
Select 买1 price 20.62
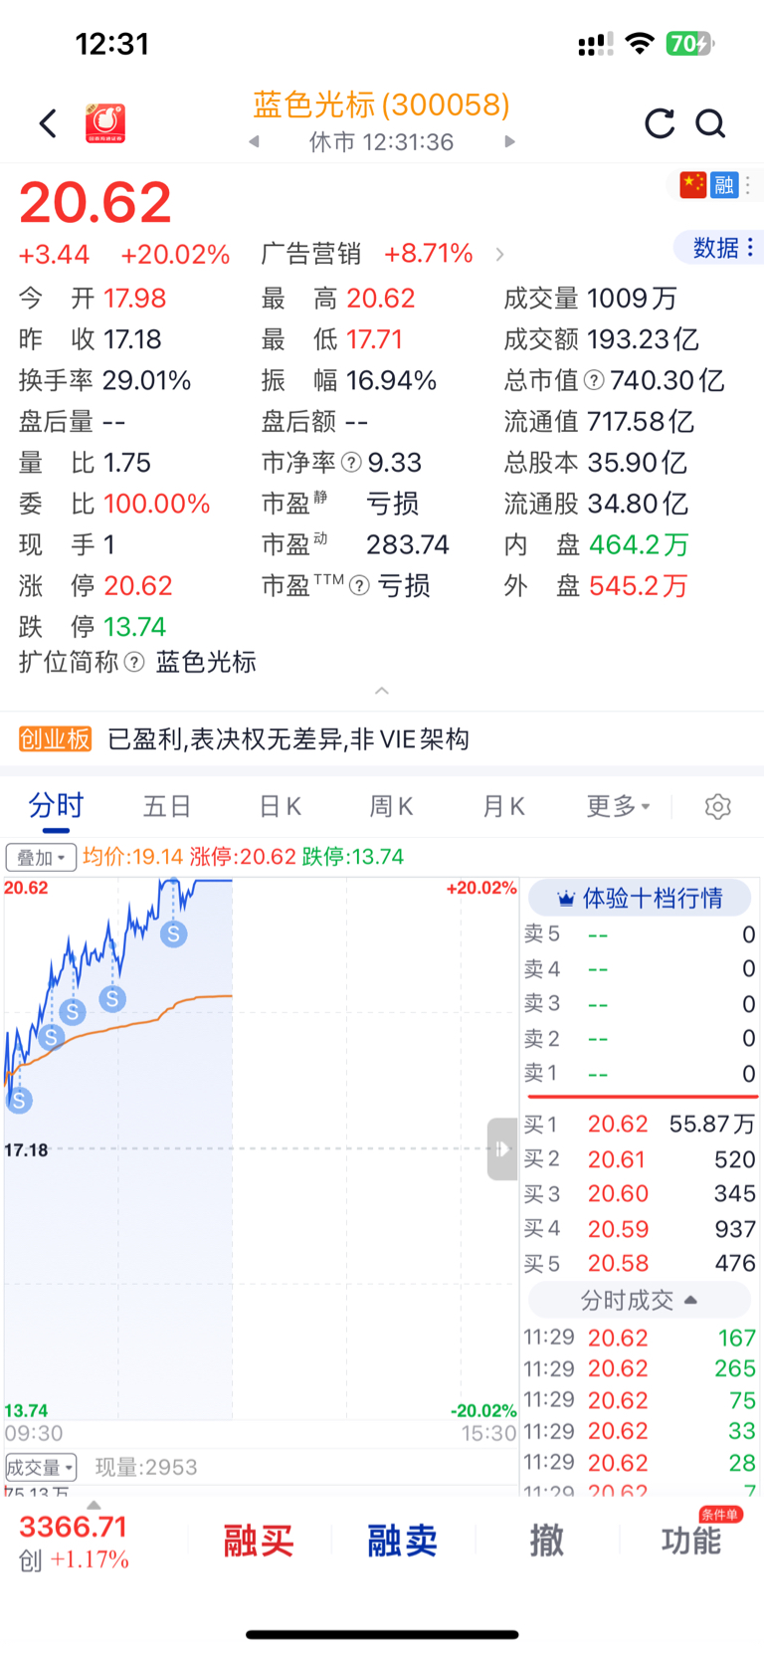618,1125
